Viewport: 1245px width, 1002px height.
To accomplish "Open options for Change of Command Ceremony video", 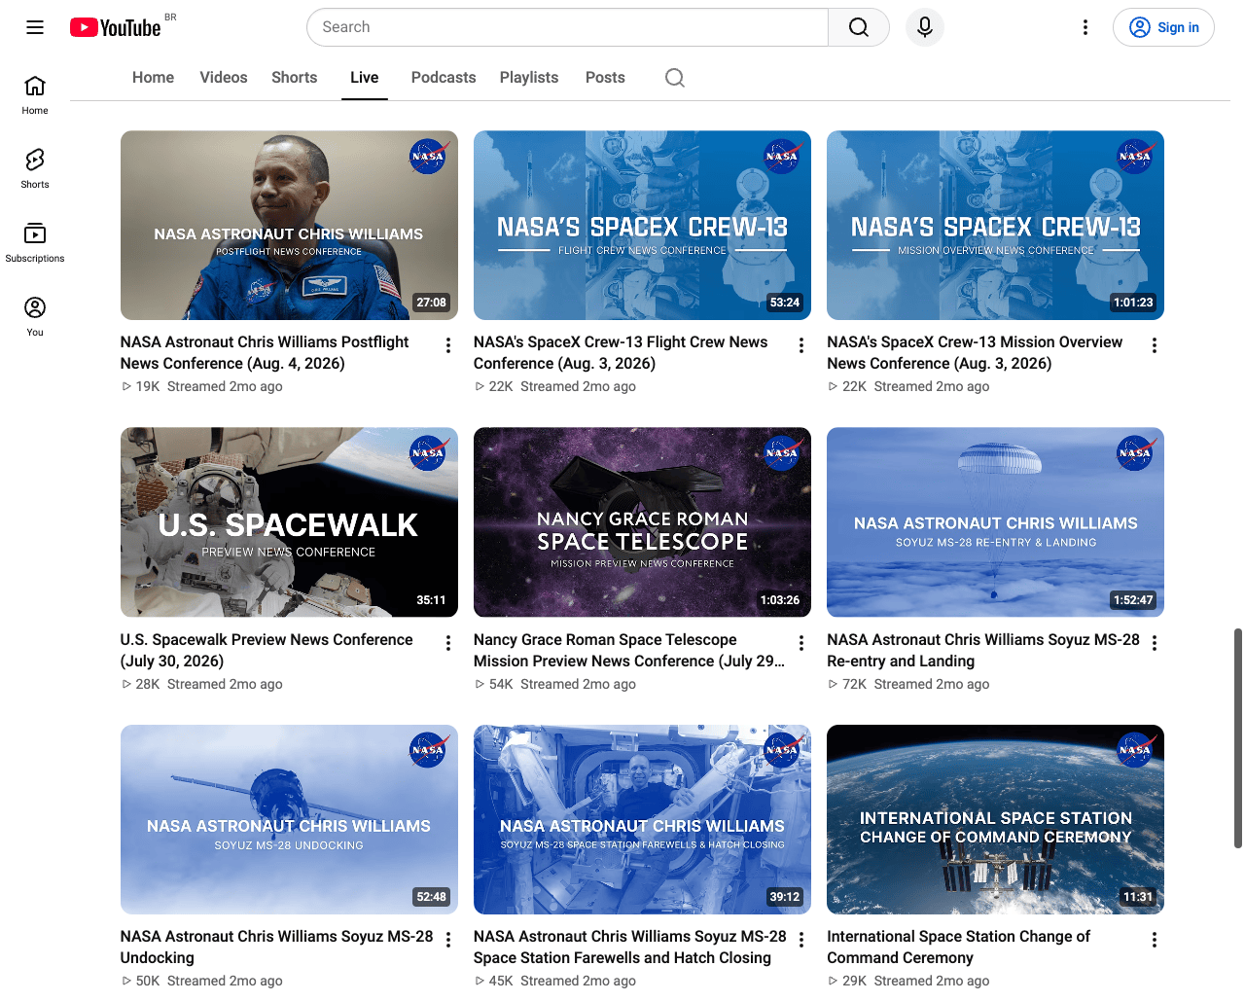I will (x=1155, y=940).
